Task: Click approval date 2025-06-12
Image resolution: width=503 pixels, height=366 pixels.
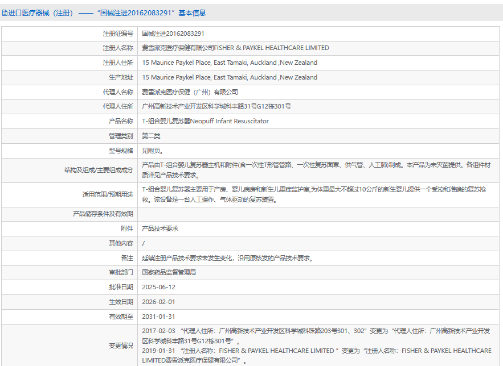Action: point(159,287)
